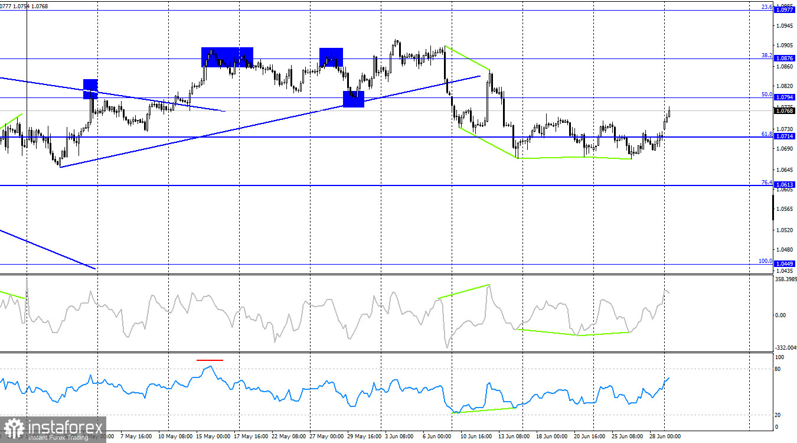
Task: Click the 6 Jun 00:00 time label
Action: coord(437,437)
